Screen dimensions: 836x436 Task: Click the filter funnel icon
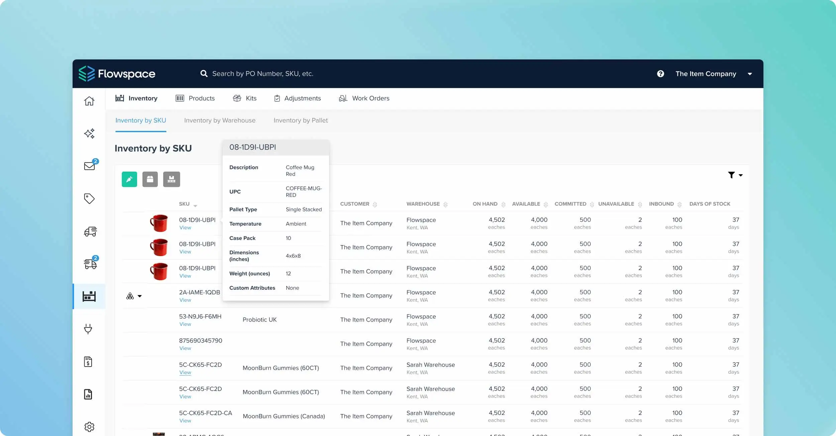coord(731,175)
